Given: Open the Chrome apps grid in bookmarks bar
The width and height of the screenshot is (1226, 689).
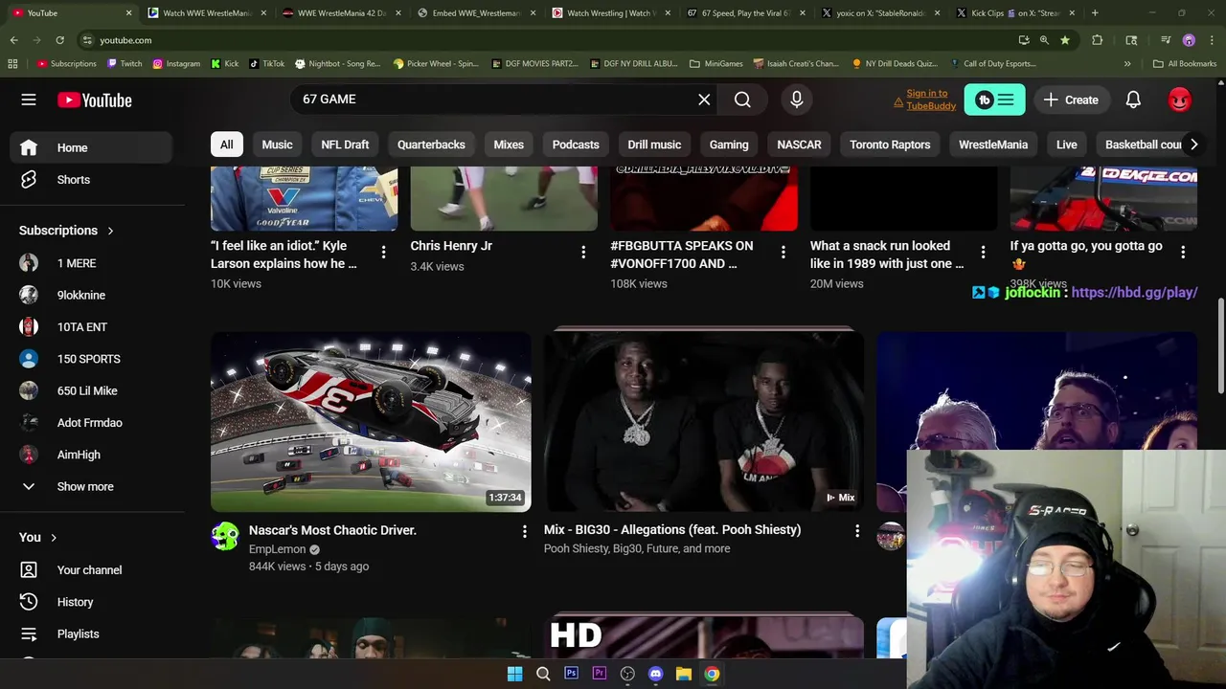Looking at the screenshot, I should tap(12, 63).
